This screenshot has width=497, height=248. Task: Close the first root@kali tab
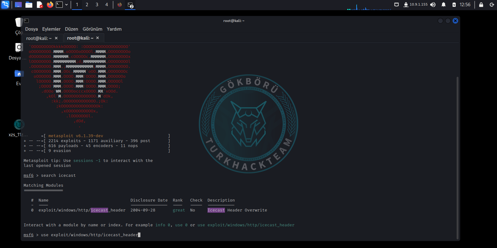coord(56,38)
